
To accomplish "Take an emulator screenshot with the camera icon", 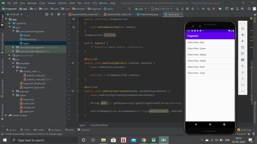I will click(243, 60).
